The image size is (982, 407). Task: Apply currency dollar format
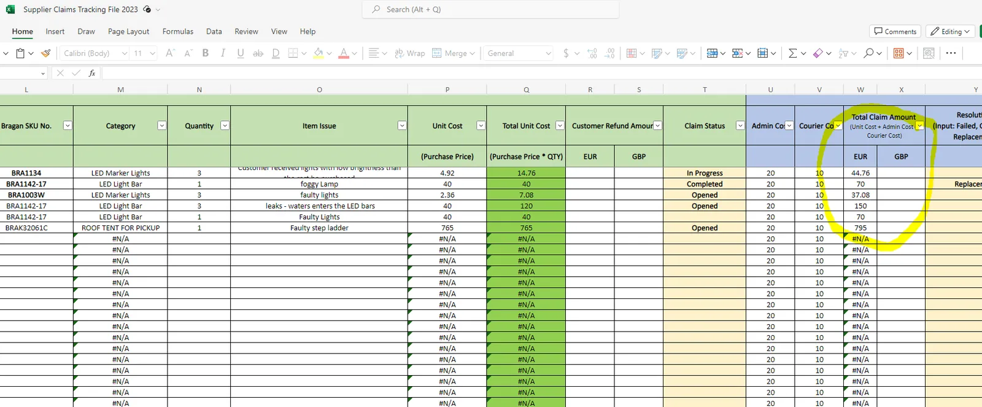(x=566, y=53)
